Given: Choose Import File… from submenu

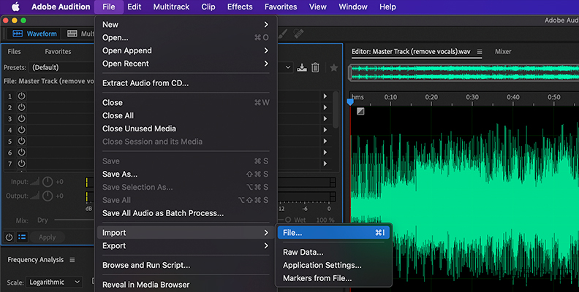Looking at the screenshot, I should click(x=333, y=233).
